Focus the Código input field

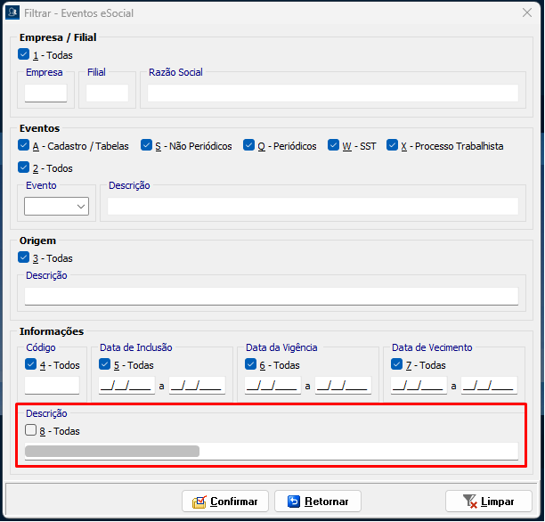pyautogui.click(x=52, y=386)
